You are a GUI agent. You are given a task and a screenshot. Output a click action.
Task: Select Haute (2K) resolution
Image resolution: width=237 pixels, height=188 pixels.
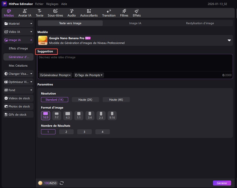85,99
